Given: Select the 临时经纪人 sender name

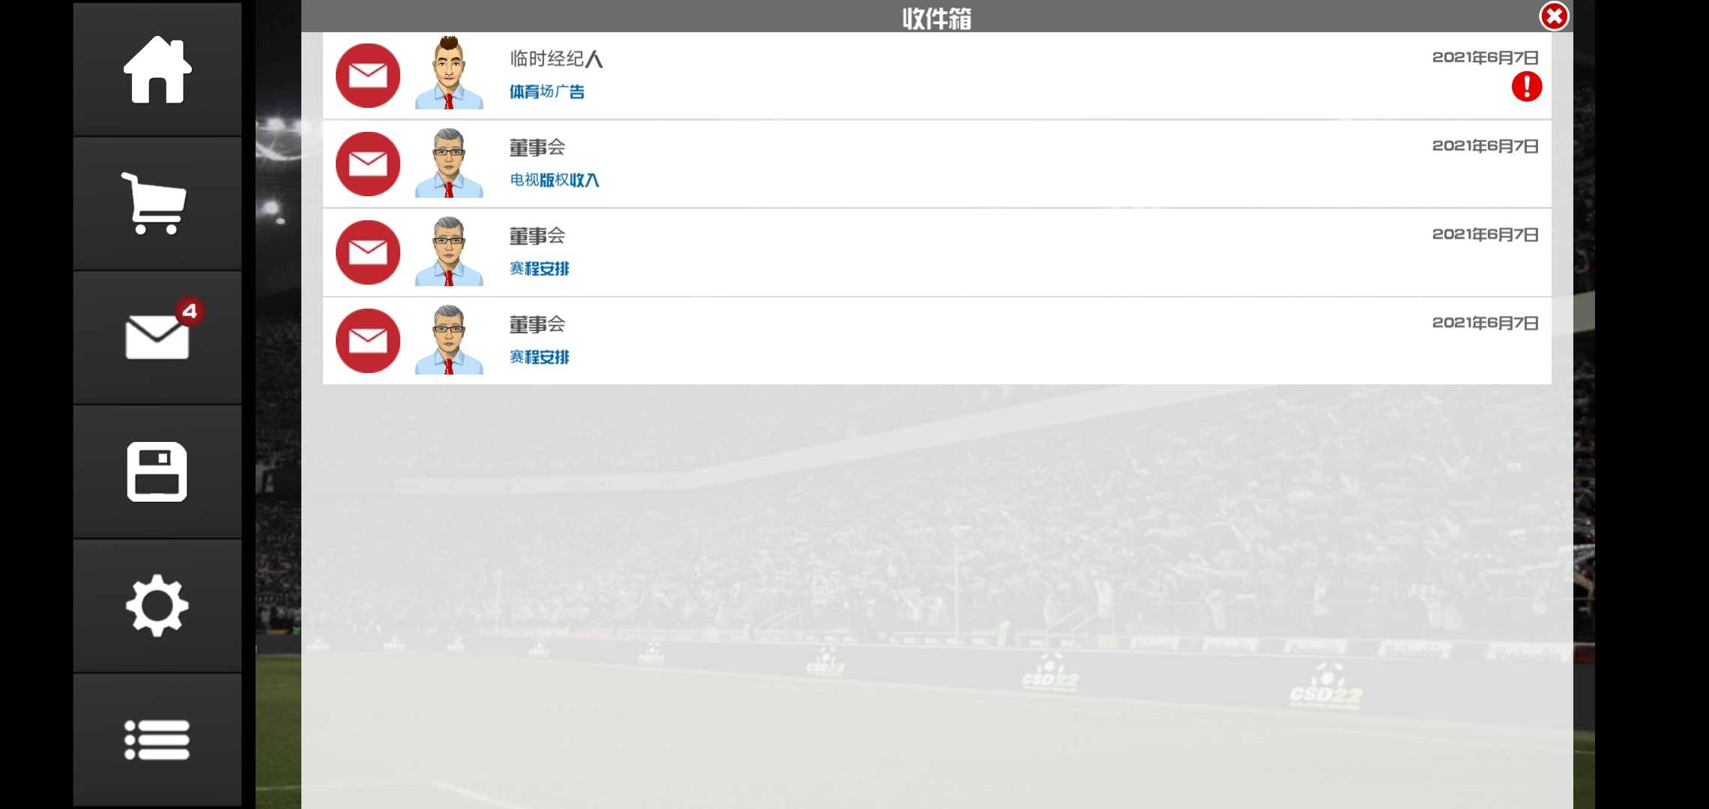Looking at the screenshot, I should (x=556, y=59).
